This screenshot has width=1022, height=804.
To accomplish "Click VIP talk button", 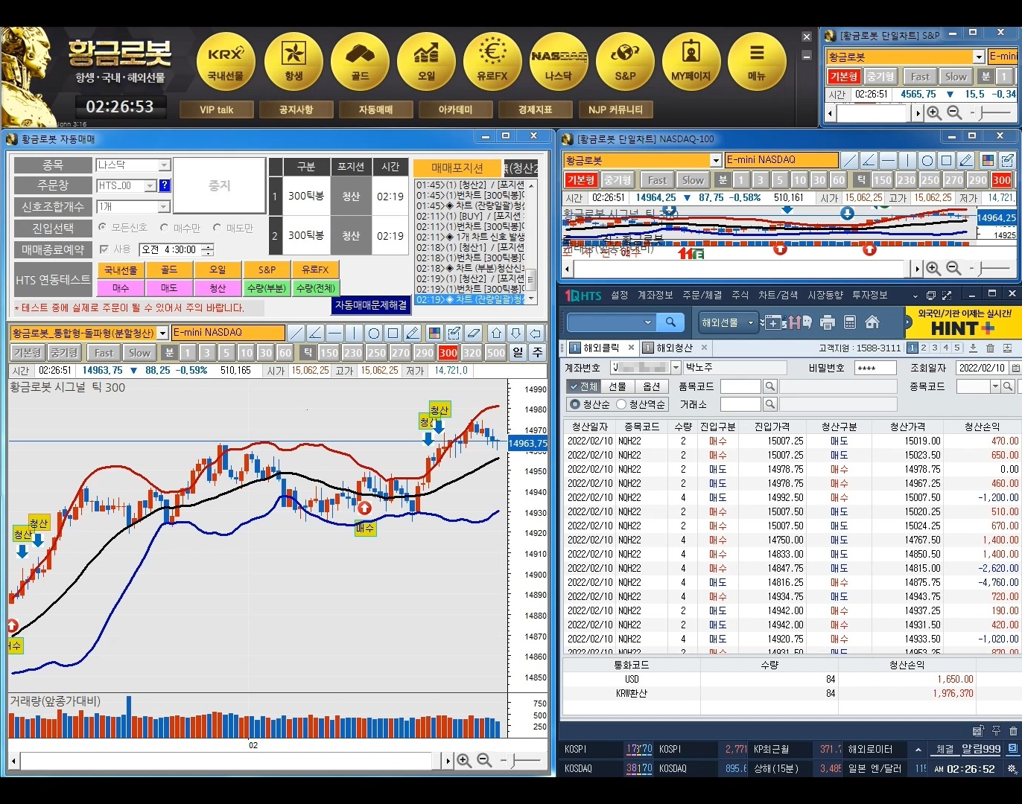I will (x=217, y=109).
